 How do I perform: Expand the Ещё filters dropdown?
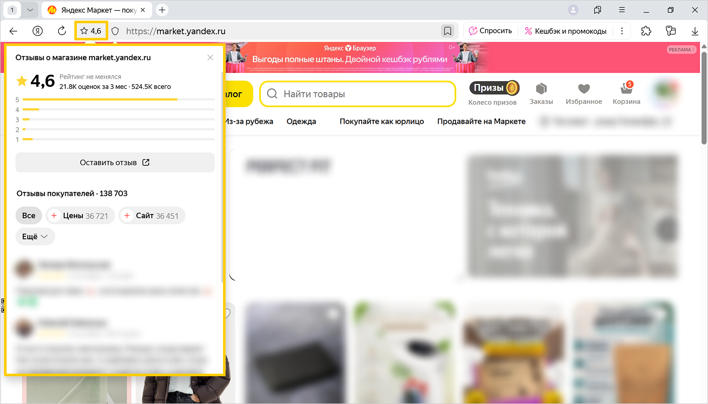tap(35, 236)
